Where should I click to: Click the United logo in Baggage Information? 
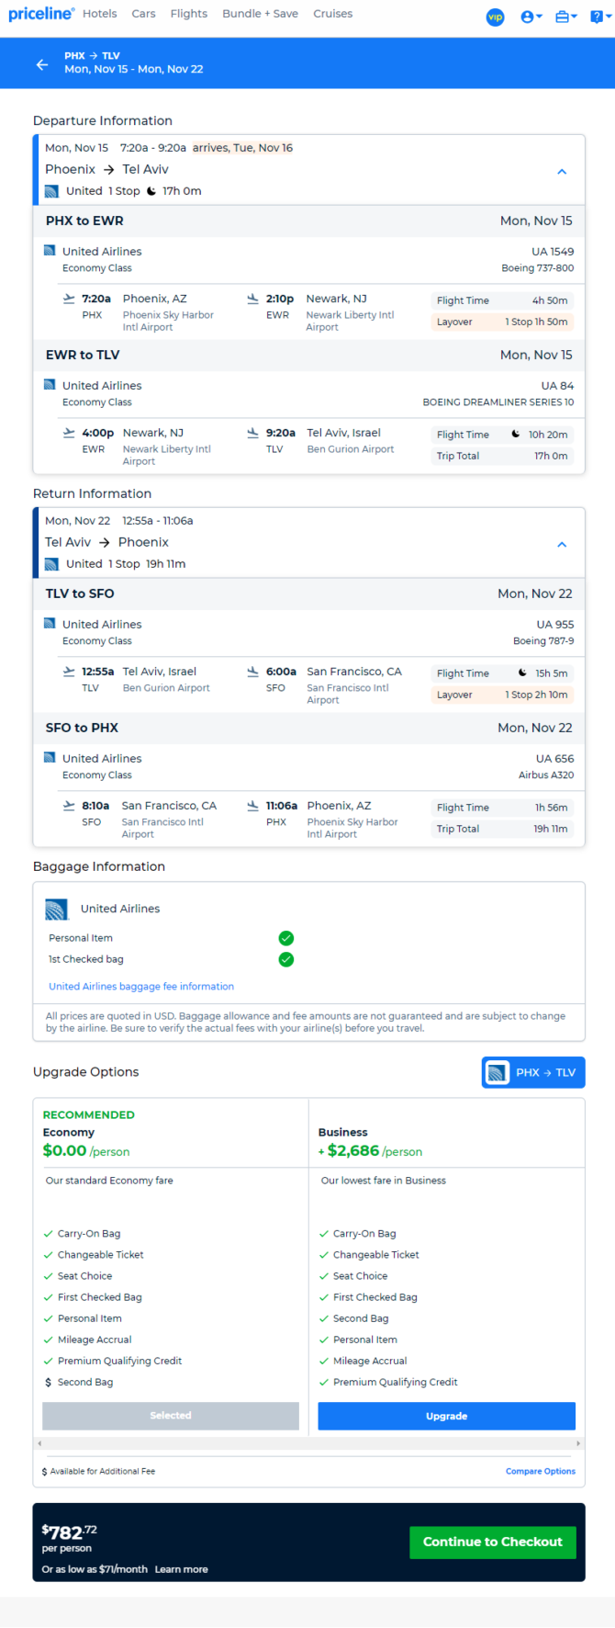[x=57, y=910]
